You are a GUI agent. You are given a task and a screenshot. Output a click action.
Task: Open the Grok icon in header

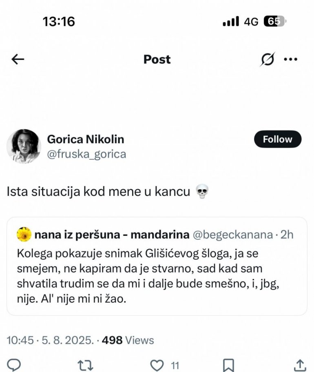[268, 60]
